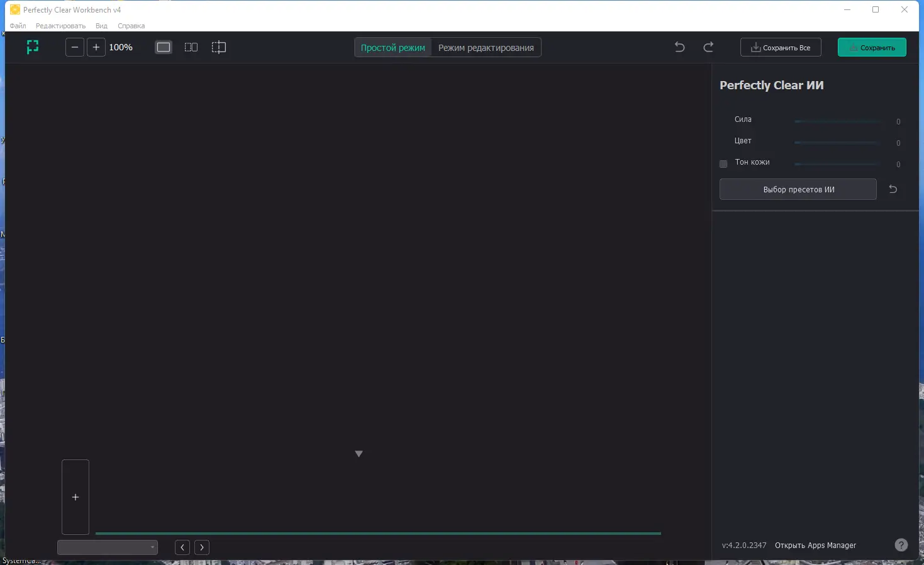This screenshot has height=565, width=924.
Task: Select the single image view icon
Action: 163,47
